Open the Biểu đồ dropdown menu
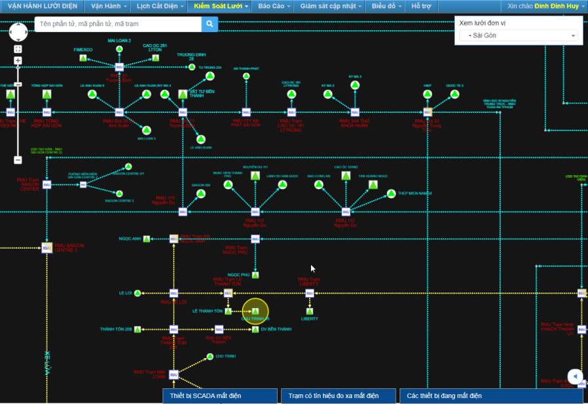 tap(387, 6)
